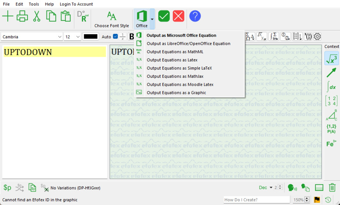Expand the Office output format arrow
Screen dimensions: 340x205
tap(152, 19)
